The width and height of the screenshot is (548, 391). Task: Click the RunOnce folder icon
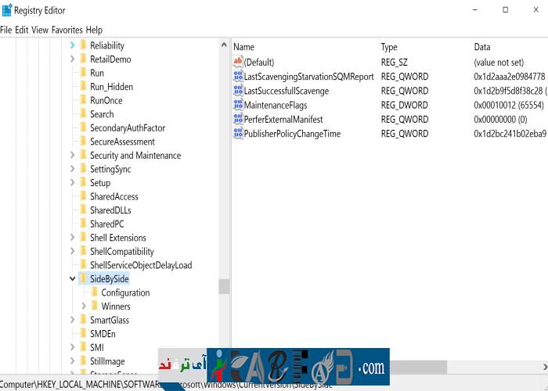coord(83,100)
